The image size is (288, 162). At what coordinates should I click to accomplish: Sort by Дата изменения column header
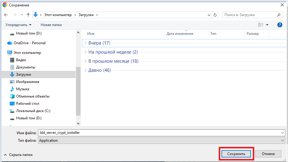pos(180,34)
